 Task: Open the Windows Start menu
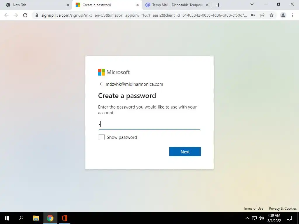(x=7, y=218)
